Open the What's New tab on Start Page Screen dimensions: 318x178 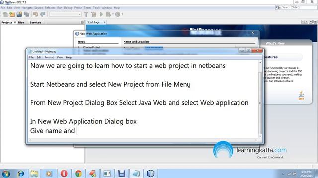pyautogui.click(x=275, y=43)
